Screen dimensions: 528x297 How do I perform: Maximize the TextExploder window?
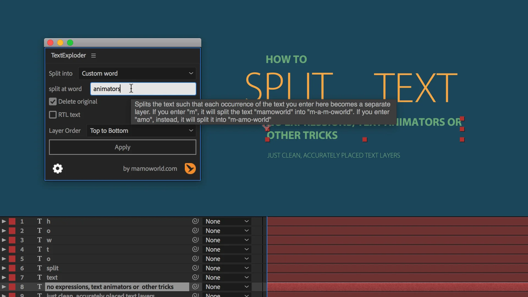pyautogui.click(x=70, y=43)
